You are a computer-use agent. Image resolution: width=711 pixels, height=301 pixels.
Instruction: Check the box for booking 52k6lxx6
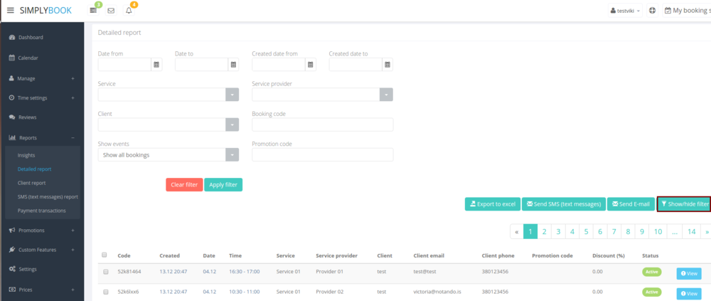(x=105, y=292)
